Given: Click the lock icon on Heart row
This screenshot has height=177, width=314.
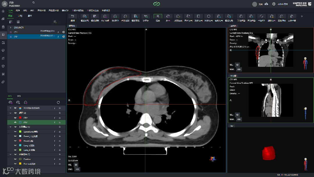Looking at the screenshot, I should pos(60,141).
